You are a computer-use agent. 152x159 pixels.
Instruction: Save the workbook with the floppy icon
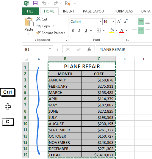pyautogui.click(x=35, y=3)
